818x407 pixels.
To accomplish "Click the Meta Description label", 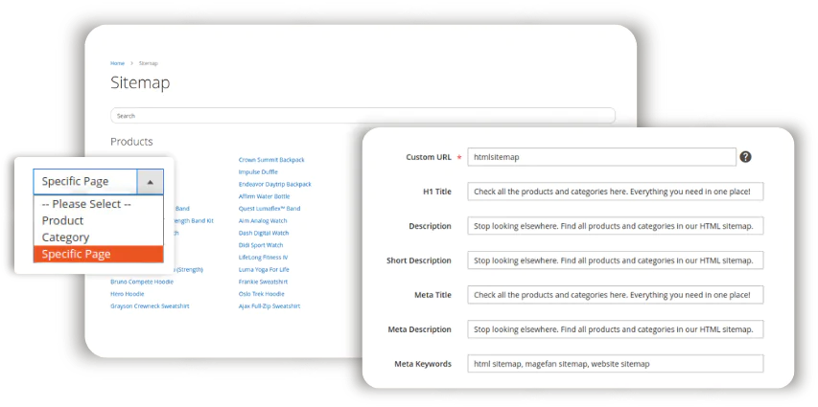I will click(420, 328).
